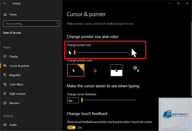Click the Vision section label
The width and height of the screenshot is (192, 131).
coord(7,47)
